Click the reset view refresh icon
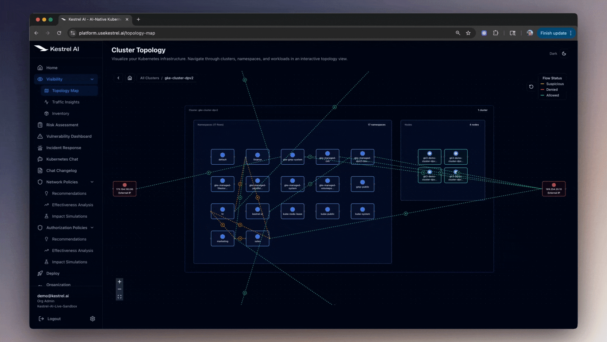The image size is (607, 342). [x=531, y=87]
